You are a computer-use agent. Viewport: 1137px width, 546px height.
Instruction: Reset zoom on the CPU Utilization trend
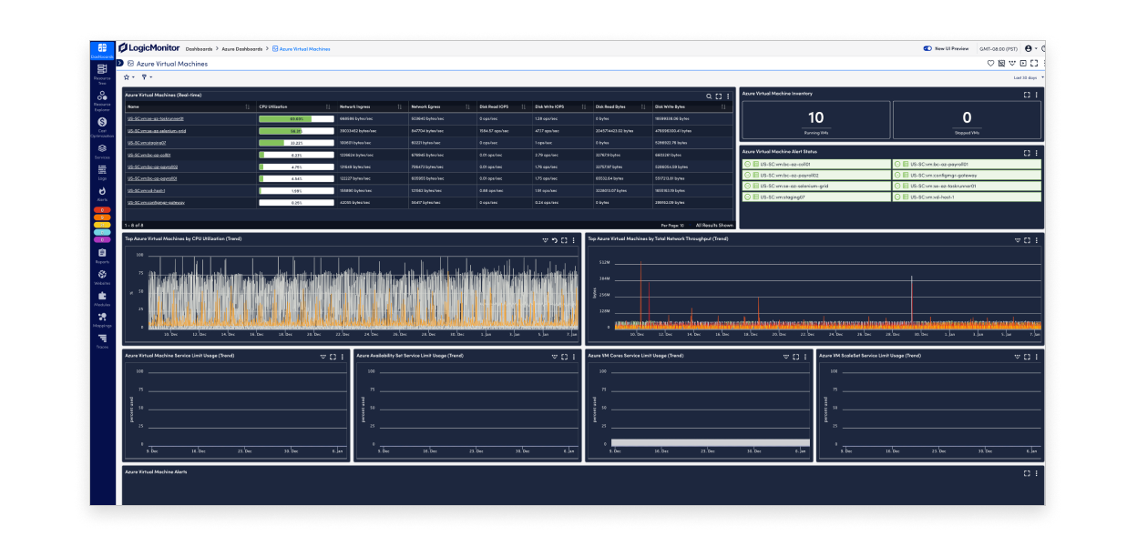coord(554,240)
